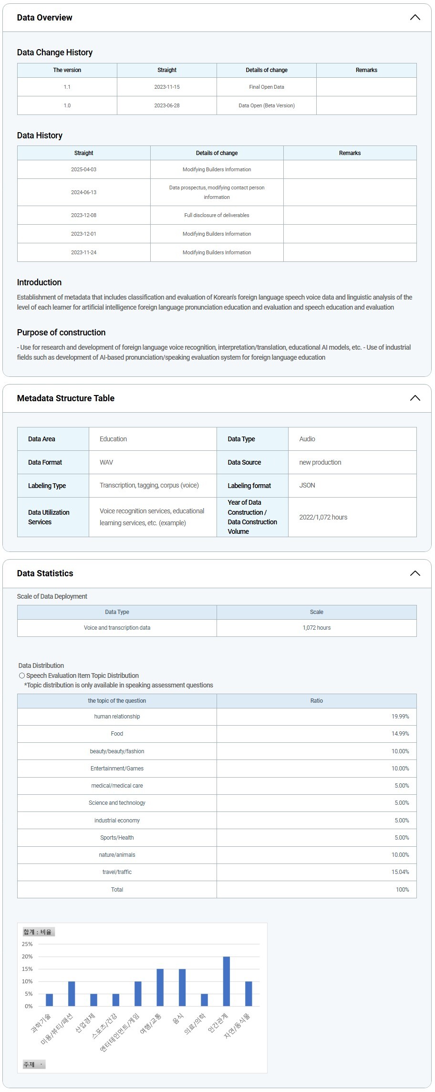Open the 주제 filter dropdown in chart

click(34, 1064)
